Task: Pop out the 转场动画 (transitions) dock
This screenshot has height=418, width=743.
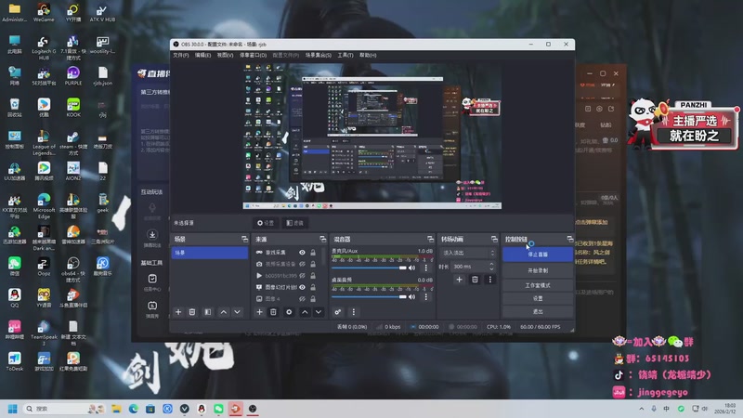Action: click(x=494, y=239)
